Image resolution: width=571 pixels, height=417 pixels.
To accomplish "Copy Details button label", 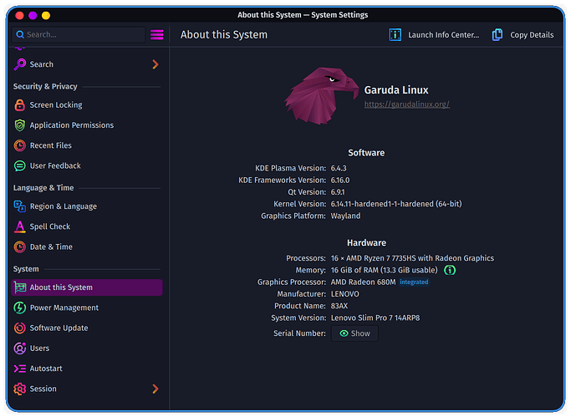I will 532,35.
